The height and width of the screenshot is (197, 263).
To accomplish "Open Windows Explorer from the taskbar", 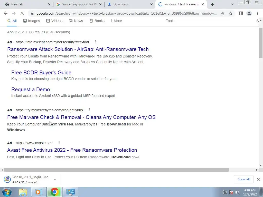I will point(23,192).
